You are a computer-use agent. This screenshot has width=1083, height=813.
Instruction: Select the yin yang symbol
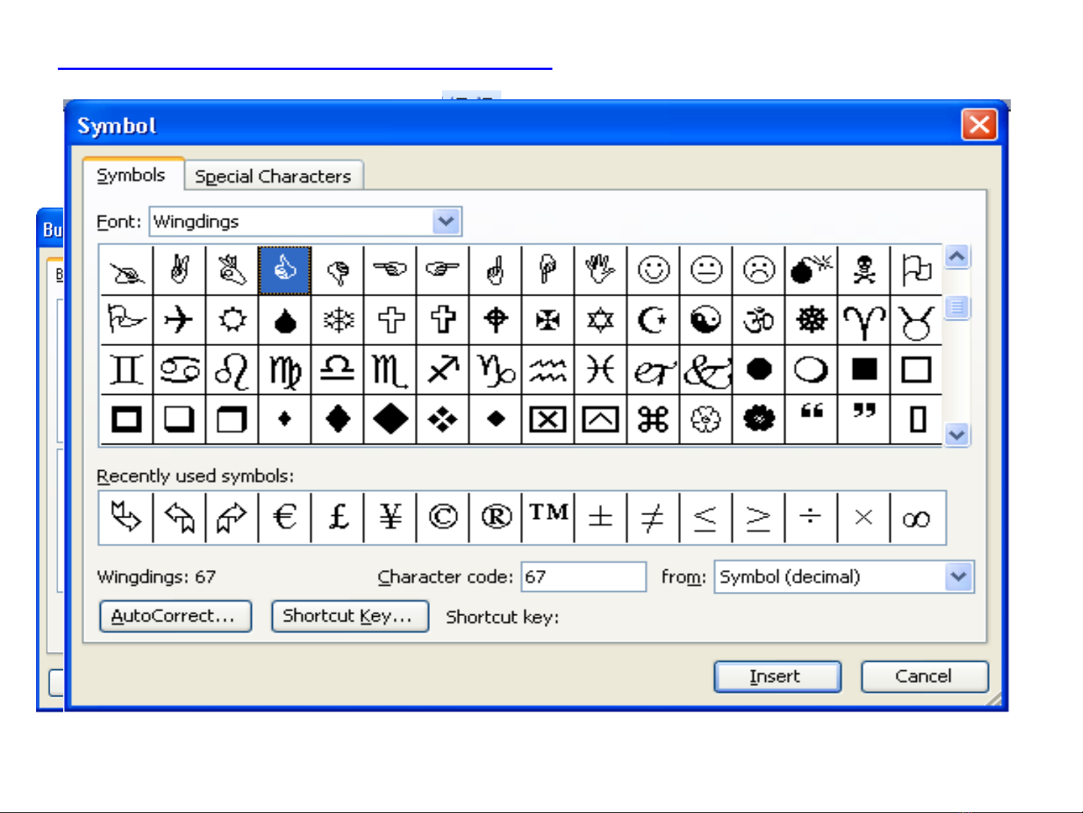tap(706, 320)
